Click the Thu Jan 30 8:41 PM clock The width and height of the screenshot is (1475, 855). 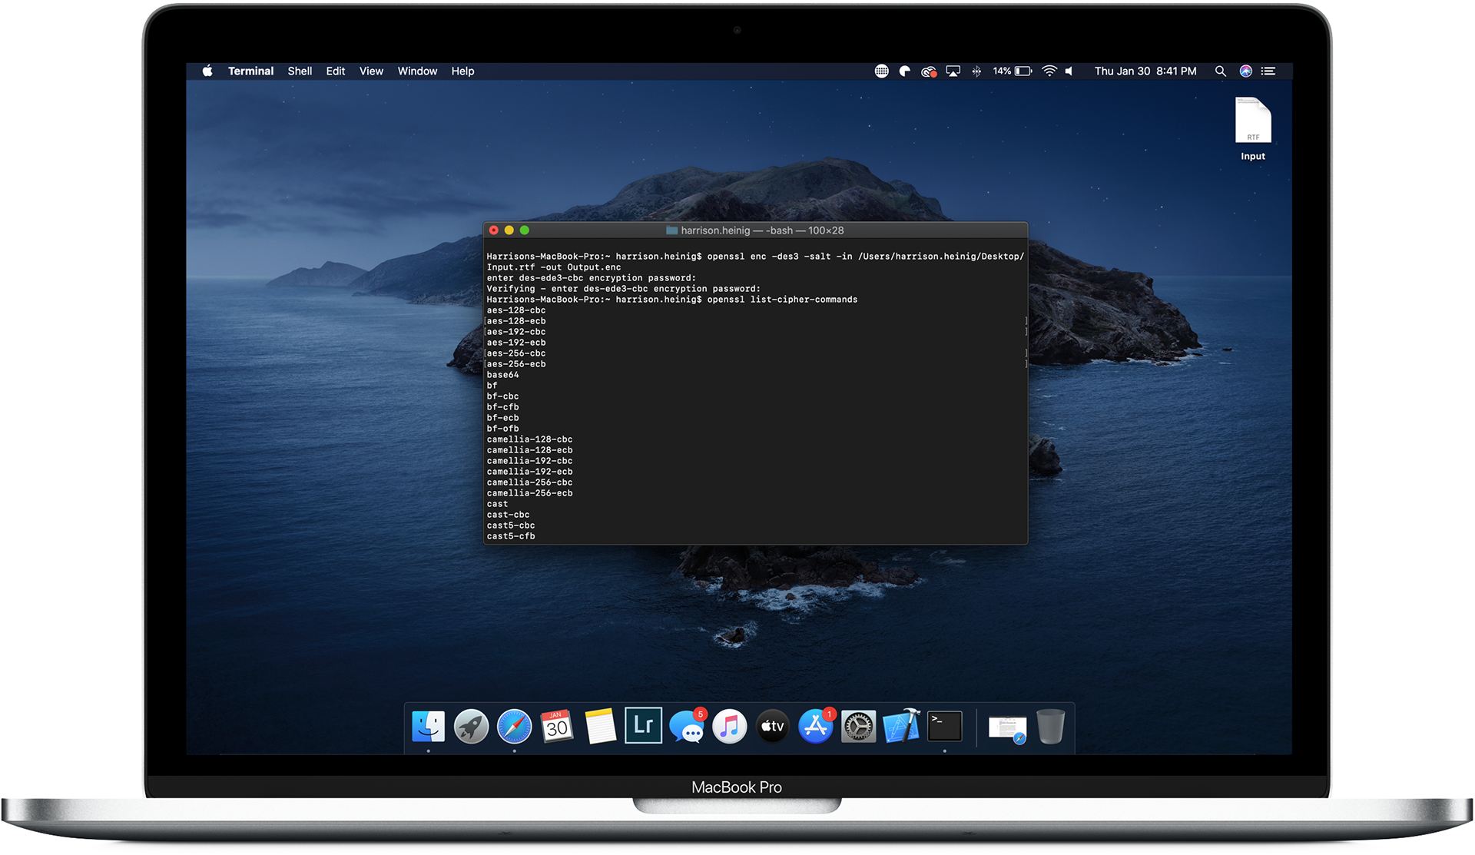point(1145,71)
